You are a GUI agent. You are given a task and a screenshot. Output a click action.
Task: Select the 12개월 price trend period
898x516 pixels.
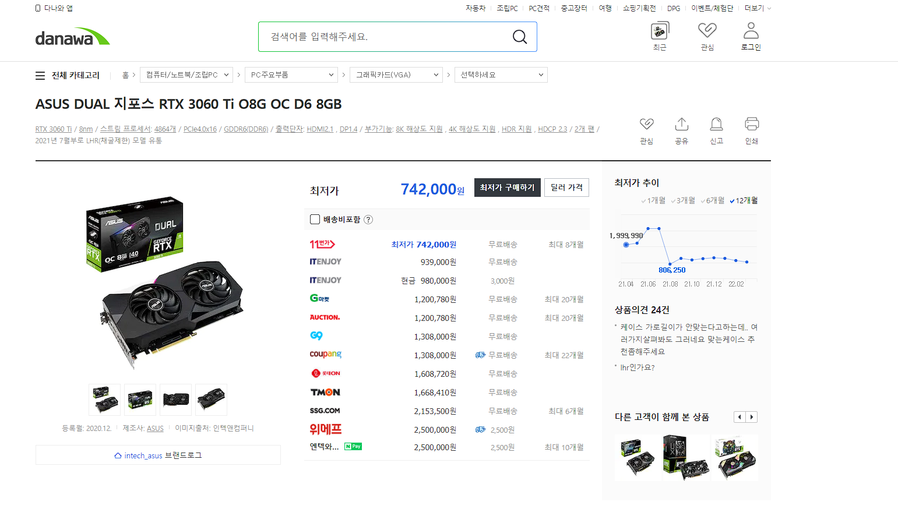(x=744, y=200)
